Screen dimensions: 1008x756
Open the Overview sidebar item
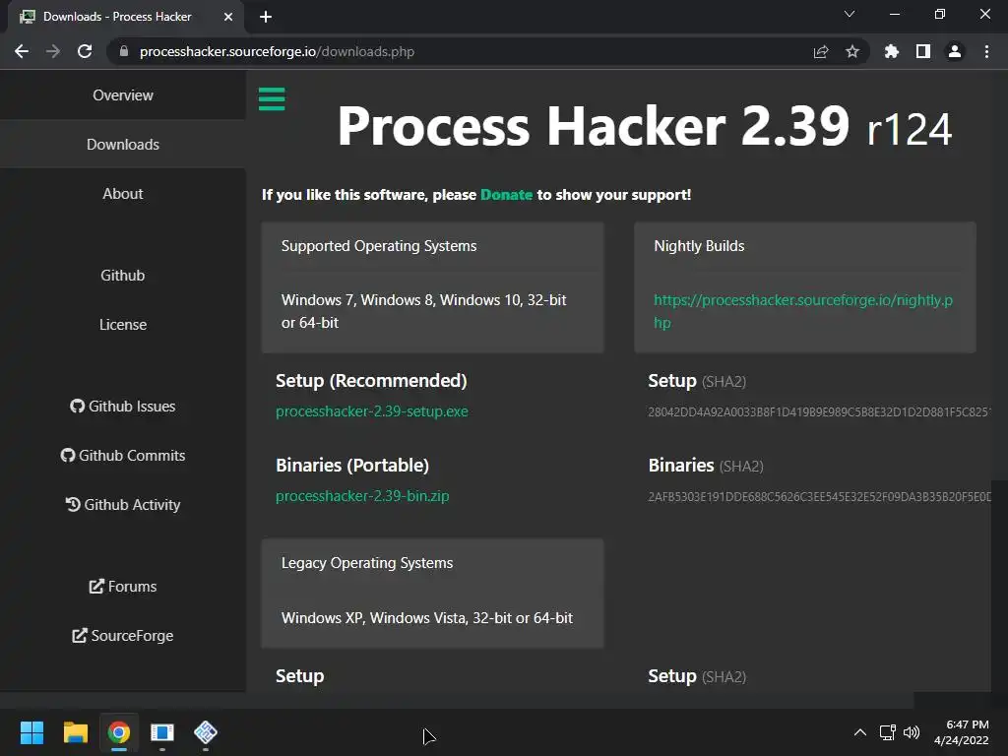123,95
